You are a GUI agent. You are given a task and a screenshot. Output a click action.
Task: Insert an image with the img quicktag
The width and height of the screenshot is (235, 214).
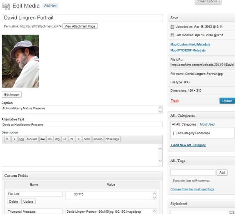pyautogui.click(x=57, y=139)
